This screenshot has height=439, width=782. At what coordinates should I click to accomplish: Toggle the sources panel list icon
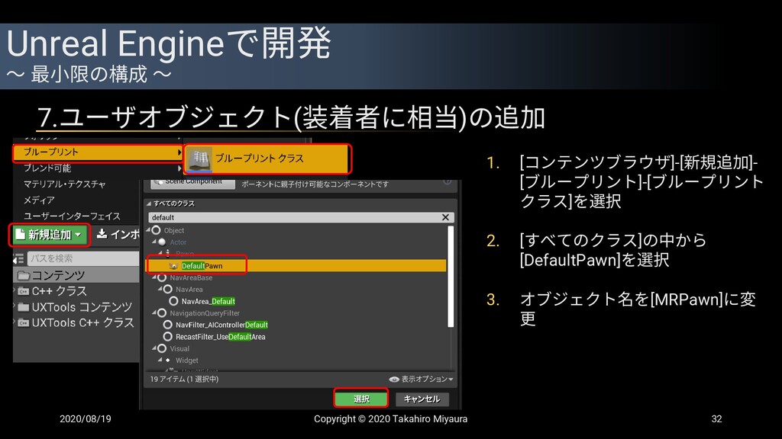click(x=18, y=259)
